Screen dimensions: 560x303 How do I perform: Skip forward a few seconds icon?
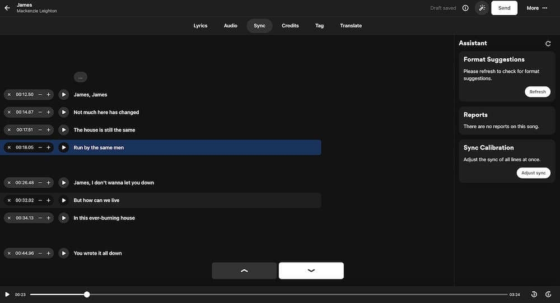coord(548,295)
